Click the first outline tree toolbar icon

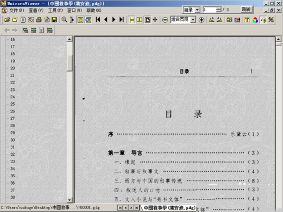click(25, 30)
